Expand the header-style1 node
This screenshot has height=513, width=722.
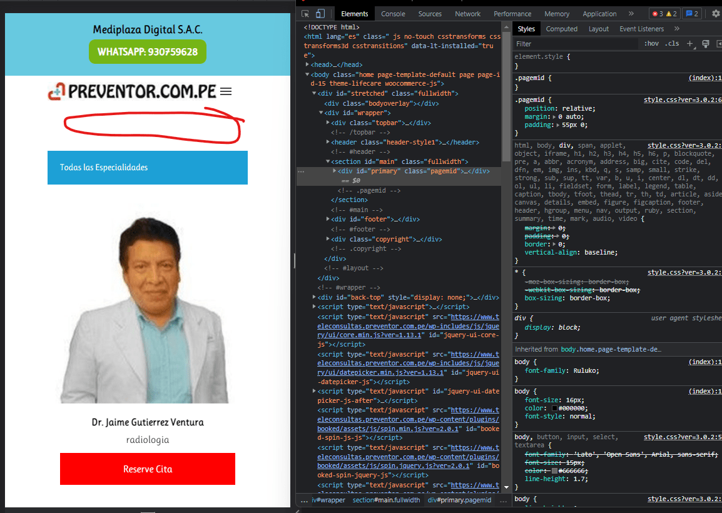click(x=328, y=142)
